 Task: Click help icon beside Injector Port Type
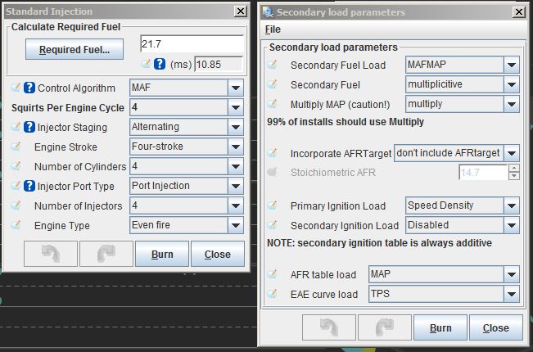[x=29, y=186]
